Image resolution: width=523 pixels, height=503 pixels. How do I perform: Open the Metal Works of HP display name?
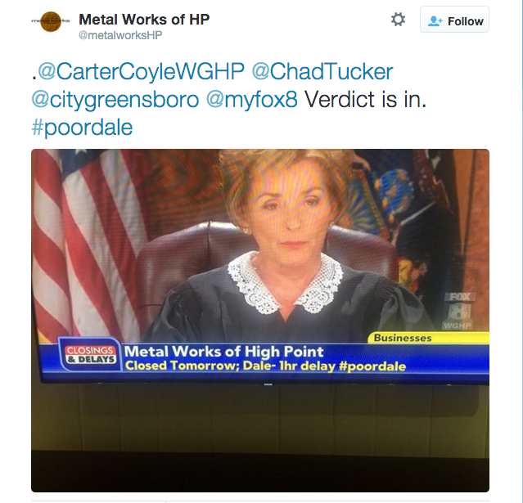click(144, 20)
